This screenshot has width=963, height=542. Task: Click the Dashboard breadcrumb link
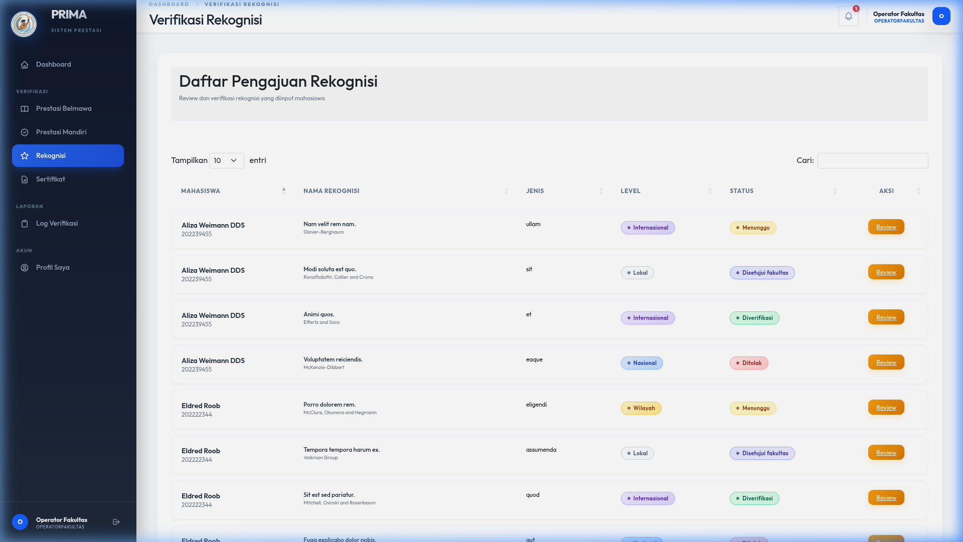[169, 5]
